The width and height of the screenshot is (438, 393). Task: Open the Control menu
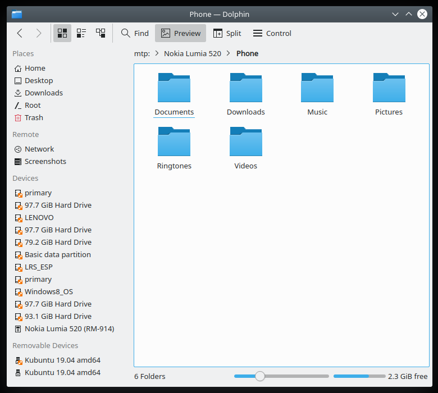point(272,33)
